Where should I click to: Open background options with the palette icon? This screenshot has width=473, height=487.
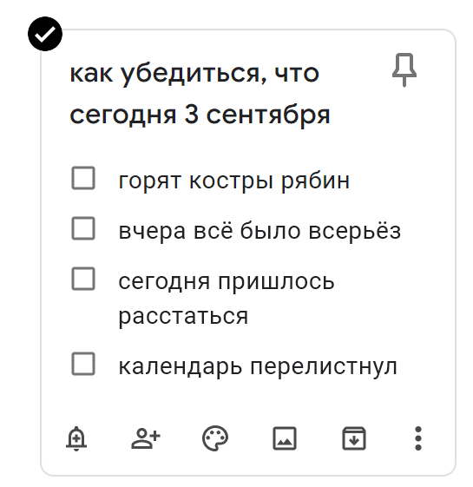coord(215,438)
